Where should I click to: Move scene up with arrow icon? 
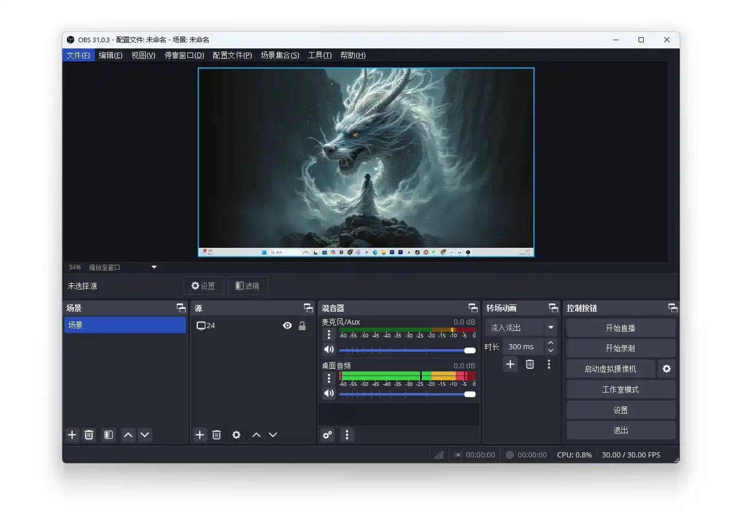point(128,435)
